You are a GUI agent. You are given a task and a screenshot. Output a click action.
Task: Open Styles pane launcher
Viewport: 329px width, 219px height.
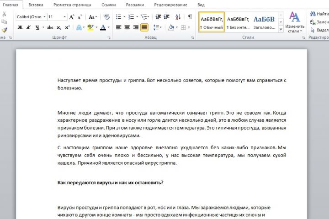click(303, 37)
